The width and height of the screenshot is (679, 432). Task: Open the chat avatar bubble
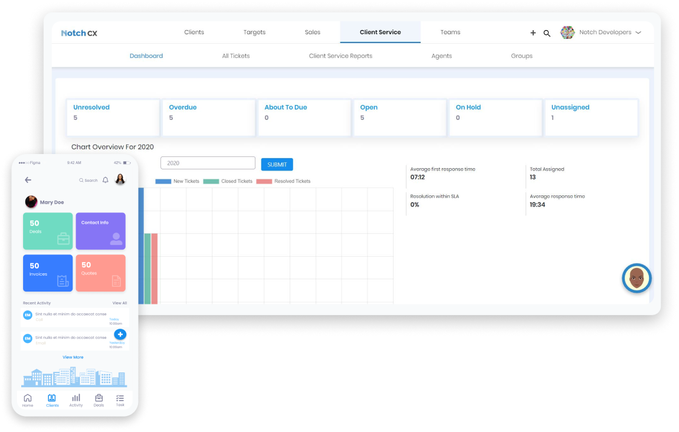637,278
